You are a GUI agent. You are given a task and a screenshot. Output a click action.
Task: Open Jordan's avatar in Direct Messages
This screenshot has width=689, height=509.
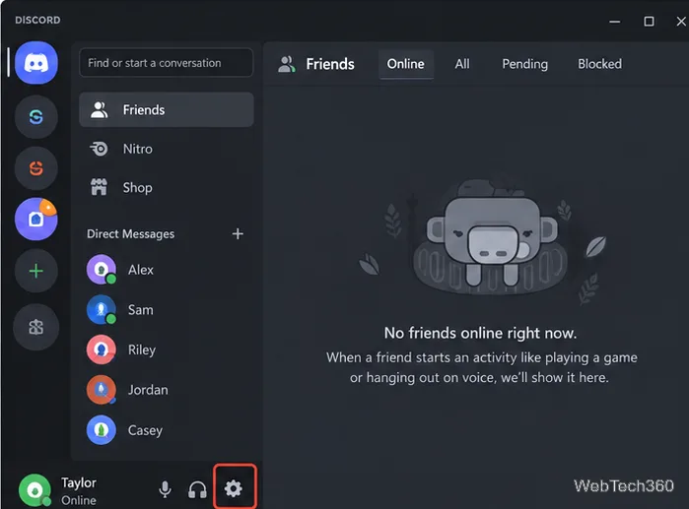point(102,390)
